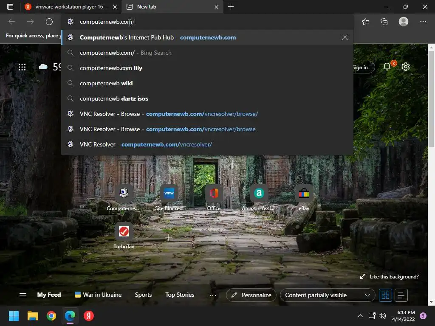Open a new tab with plus icon
Viewport: 435px width, 326px height.
tap(231, 7)
